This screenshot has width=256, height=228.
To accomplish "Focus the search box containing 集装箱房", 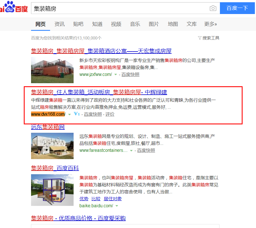I will pos(125,8).
